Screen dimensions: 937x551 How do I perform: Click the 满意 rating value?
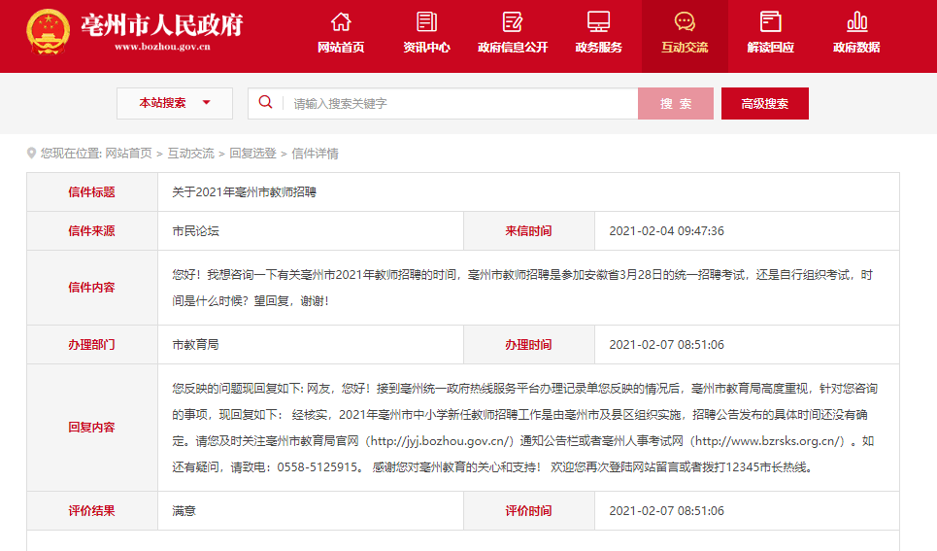(x=184, y=511)
